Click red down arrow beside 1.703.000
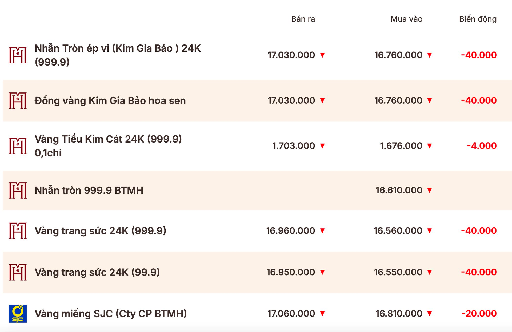The image size is (512, 332). point(322,146)
